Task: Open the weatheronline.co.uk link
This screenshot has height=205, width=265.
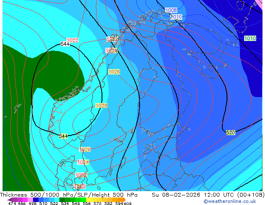Action: 230,201
